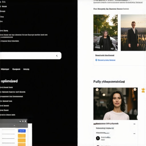Screen dimensions: 146x146
Task: Pick the bottom yellow swatch in the mini window
Action: (22, 145)
